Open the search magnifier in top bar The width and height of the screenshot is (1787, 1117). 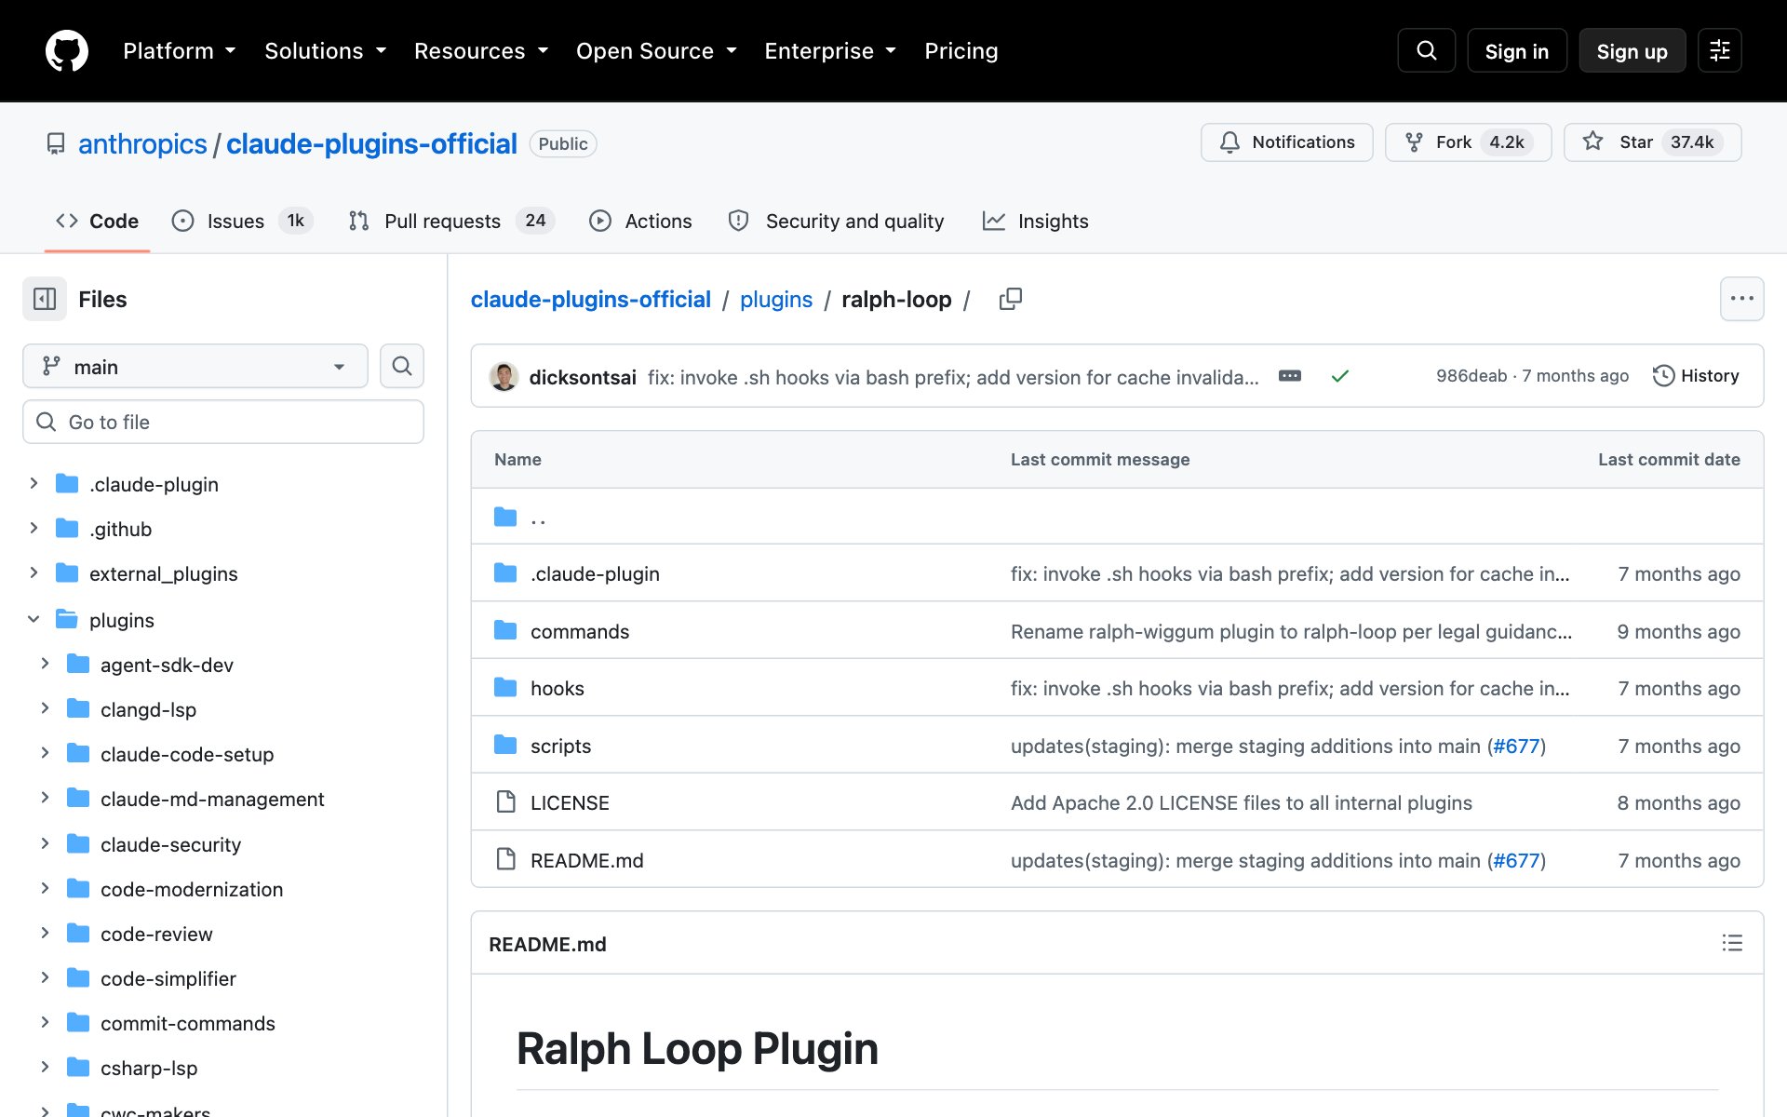tap(1426, 50)
